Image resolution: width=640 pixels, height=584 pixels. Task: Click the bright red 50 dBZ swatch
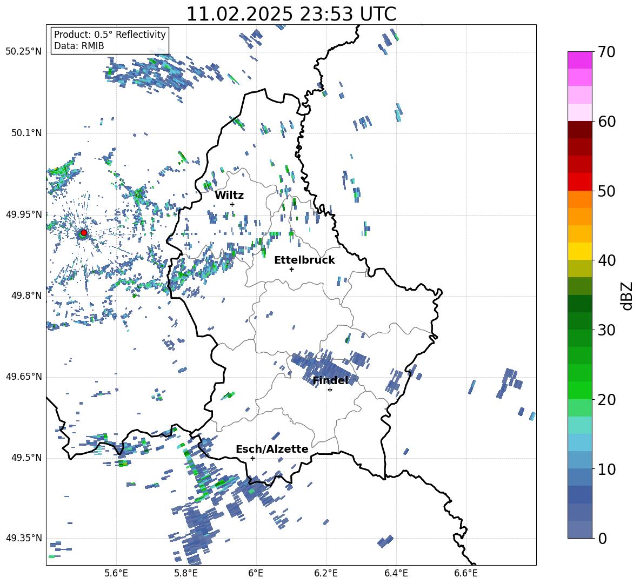[579, 182]
